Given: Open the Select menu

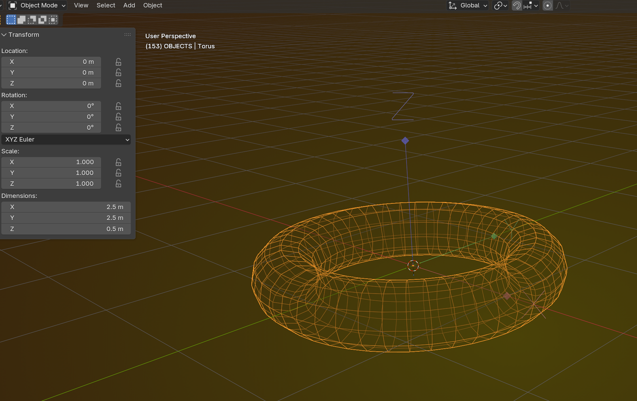Looking at the screenshot, I should coord(106,5).
